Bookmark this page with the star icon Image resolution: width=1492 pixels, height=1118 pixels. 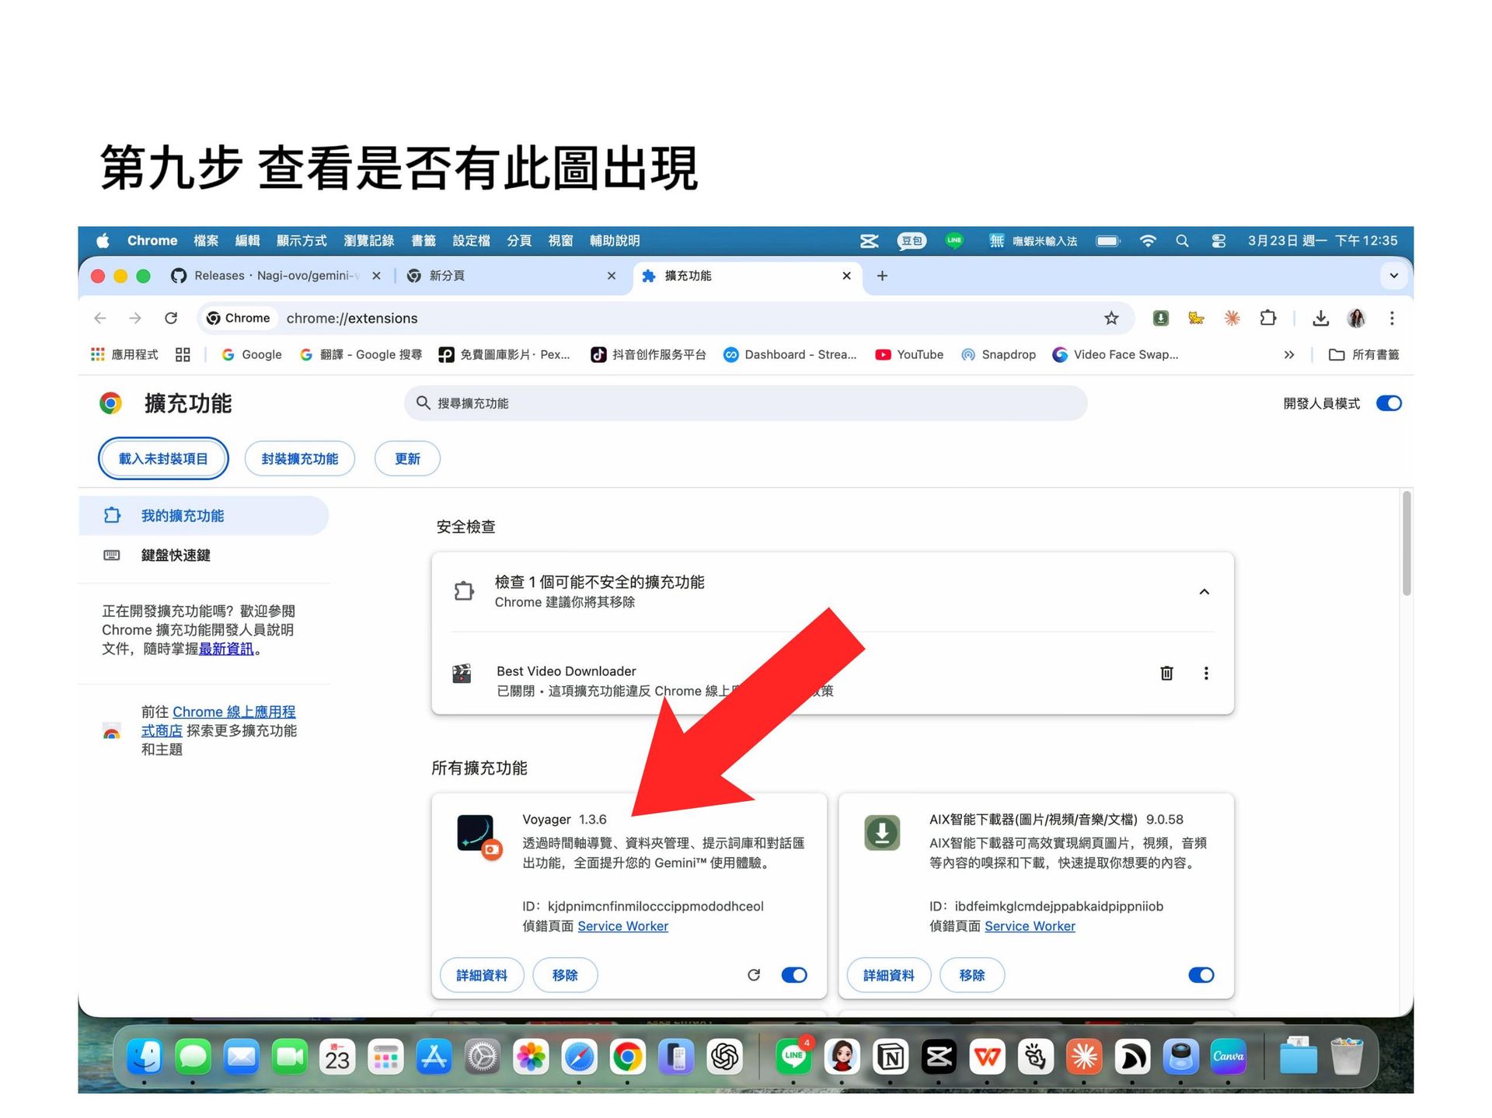tap(1111, 318)
